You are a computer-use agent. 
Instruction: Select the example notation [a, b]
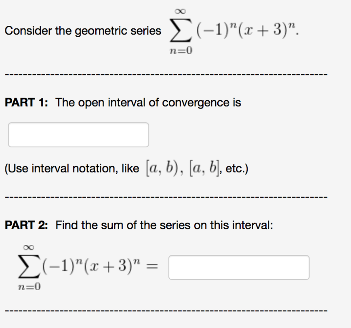204,167
